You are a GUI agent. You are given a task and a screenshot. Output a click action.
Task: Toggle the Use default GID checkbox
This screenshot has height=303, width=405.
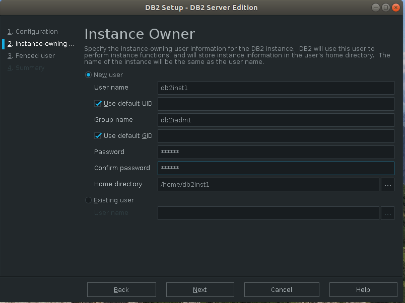coord(98,136)
